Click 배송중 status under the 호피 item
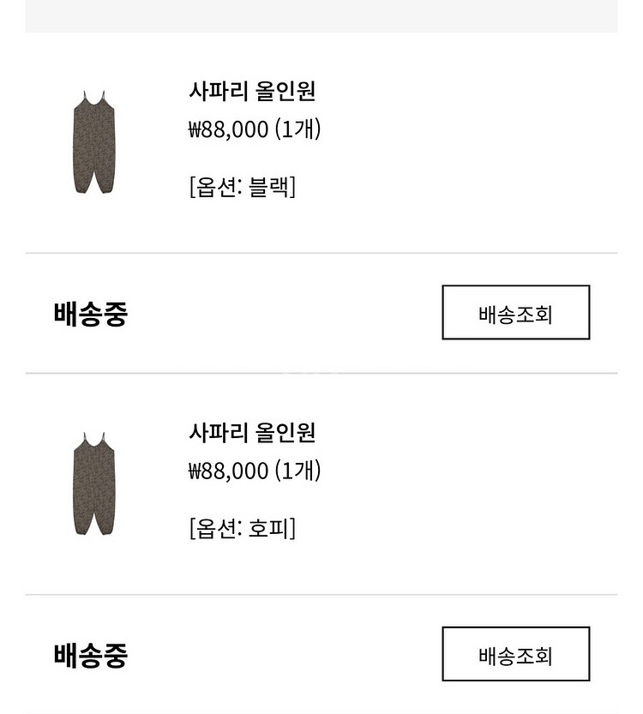This screenshot has width=643, height=714. (90, 656)
